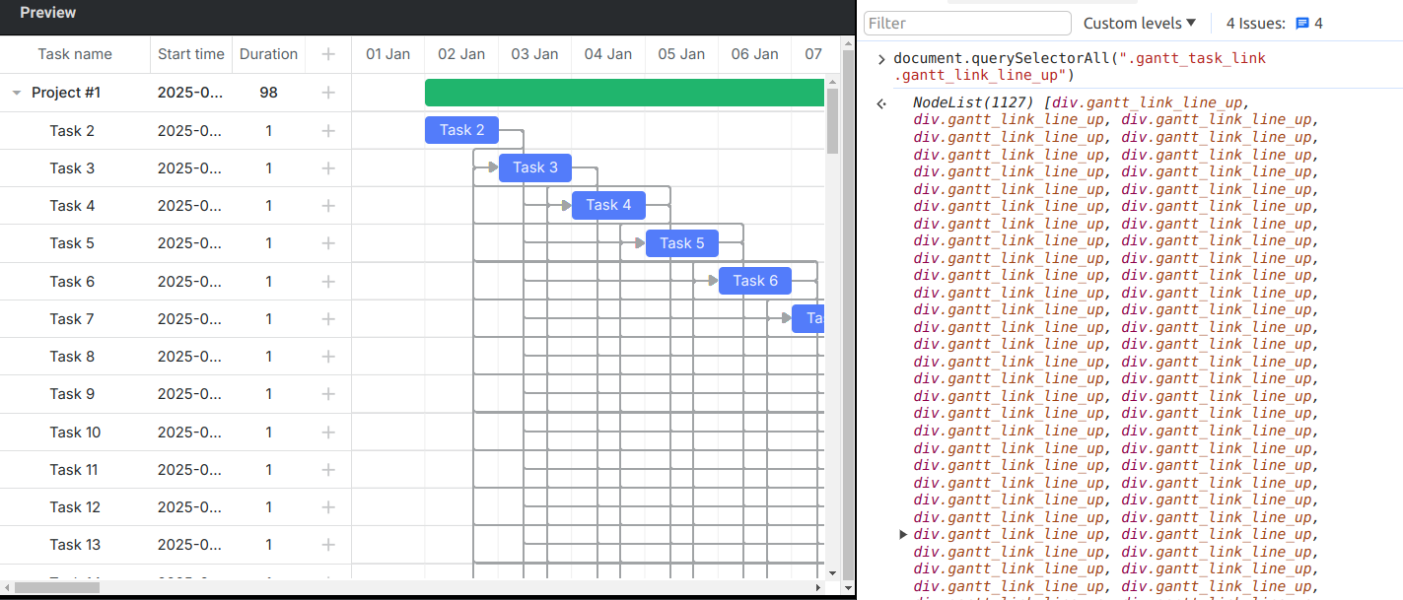The image size is (1403, 600).
Task: Click the add-subtask plus icon for Project #1
Action: [328, 93]
